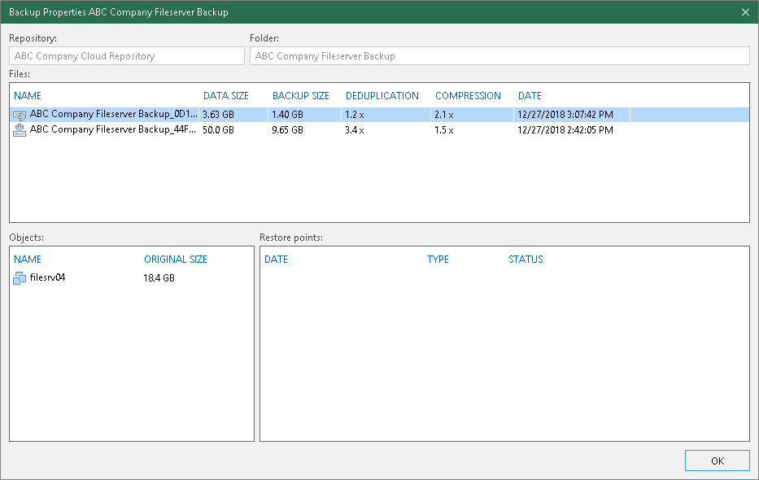This screenshot has width=759, height=480.
Task: Click the date 12/27/2018 3:07:42 PM
Action: pyautogui.click(x=565, y=115)
